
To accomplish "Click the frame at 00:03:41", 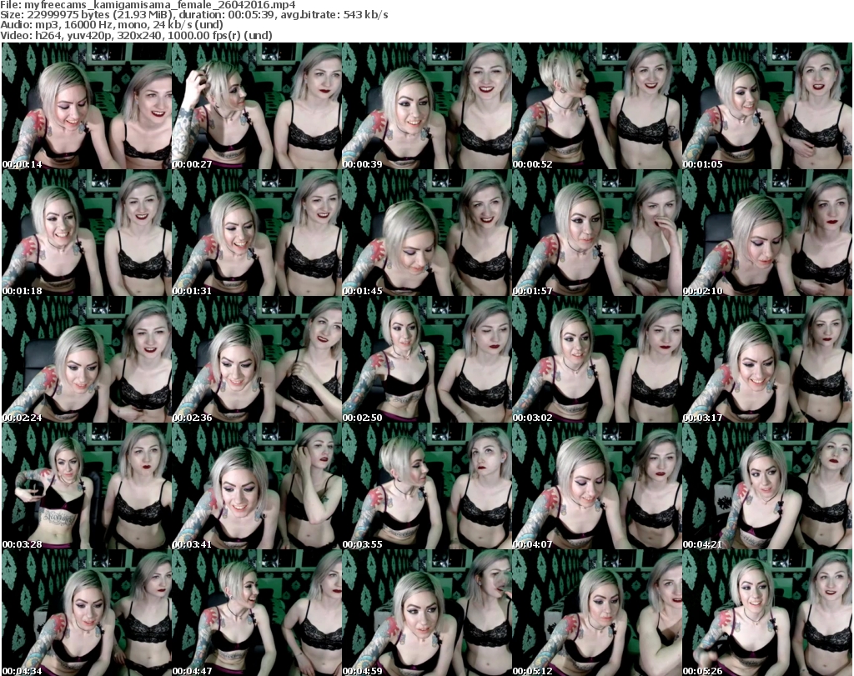I will (x=257, y=486).
